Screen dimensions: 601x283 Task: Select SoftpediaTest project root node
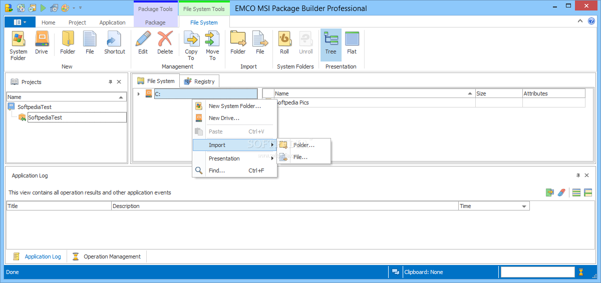(x=35, y=107)
